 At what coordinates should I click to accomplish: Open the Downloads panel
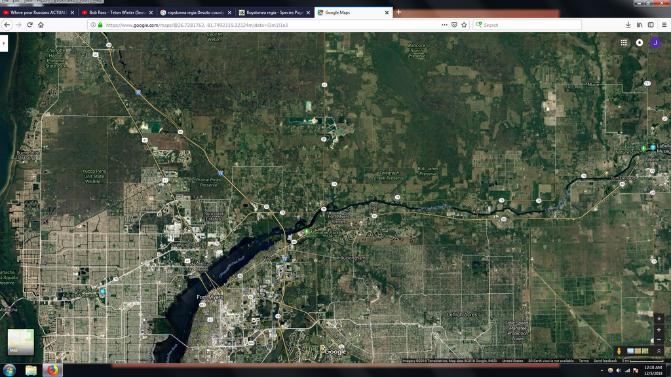click(x=628, y=25)
